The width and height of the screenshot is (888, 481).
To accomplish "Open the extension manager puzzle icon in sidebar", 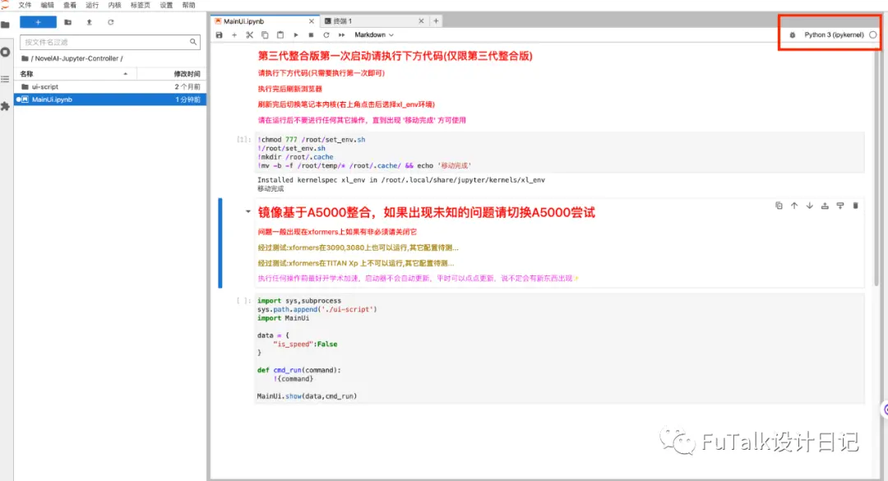I will (6, 106).
